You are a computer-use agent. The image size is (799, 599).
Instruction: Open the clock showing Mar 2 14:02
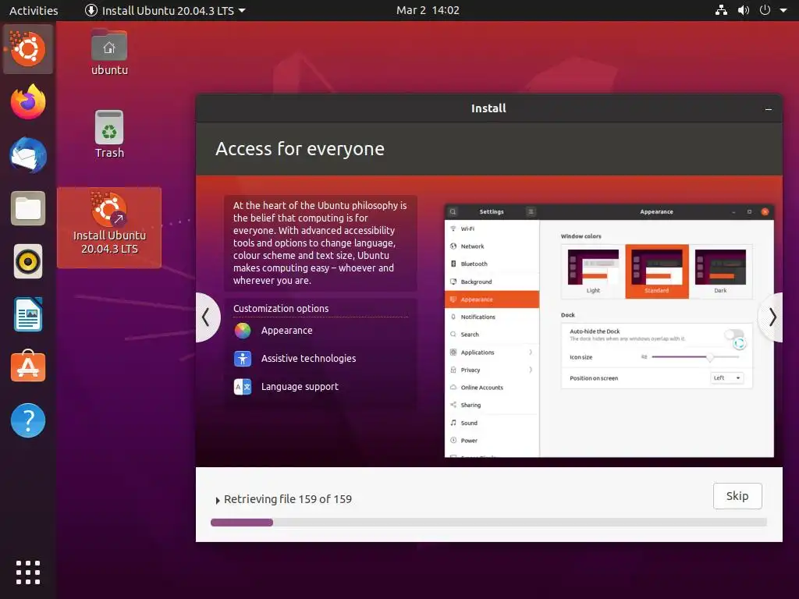428,10
